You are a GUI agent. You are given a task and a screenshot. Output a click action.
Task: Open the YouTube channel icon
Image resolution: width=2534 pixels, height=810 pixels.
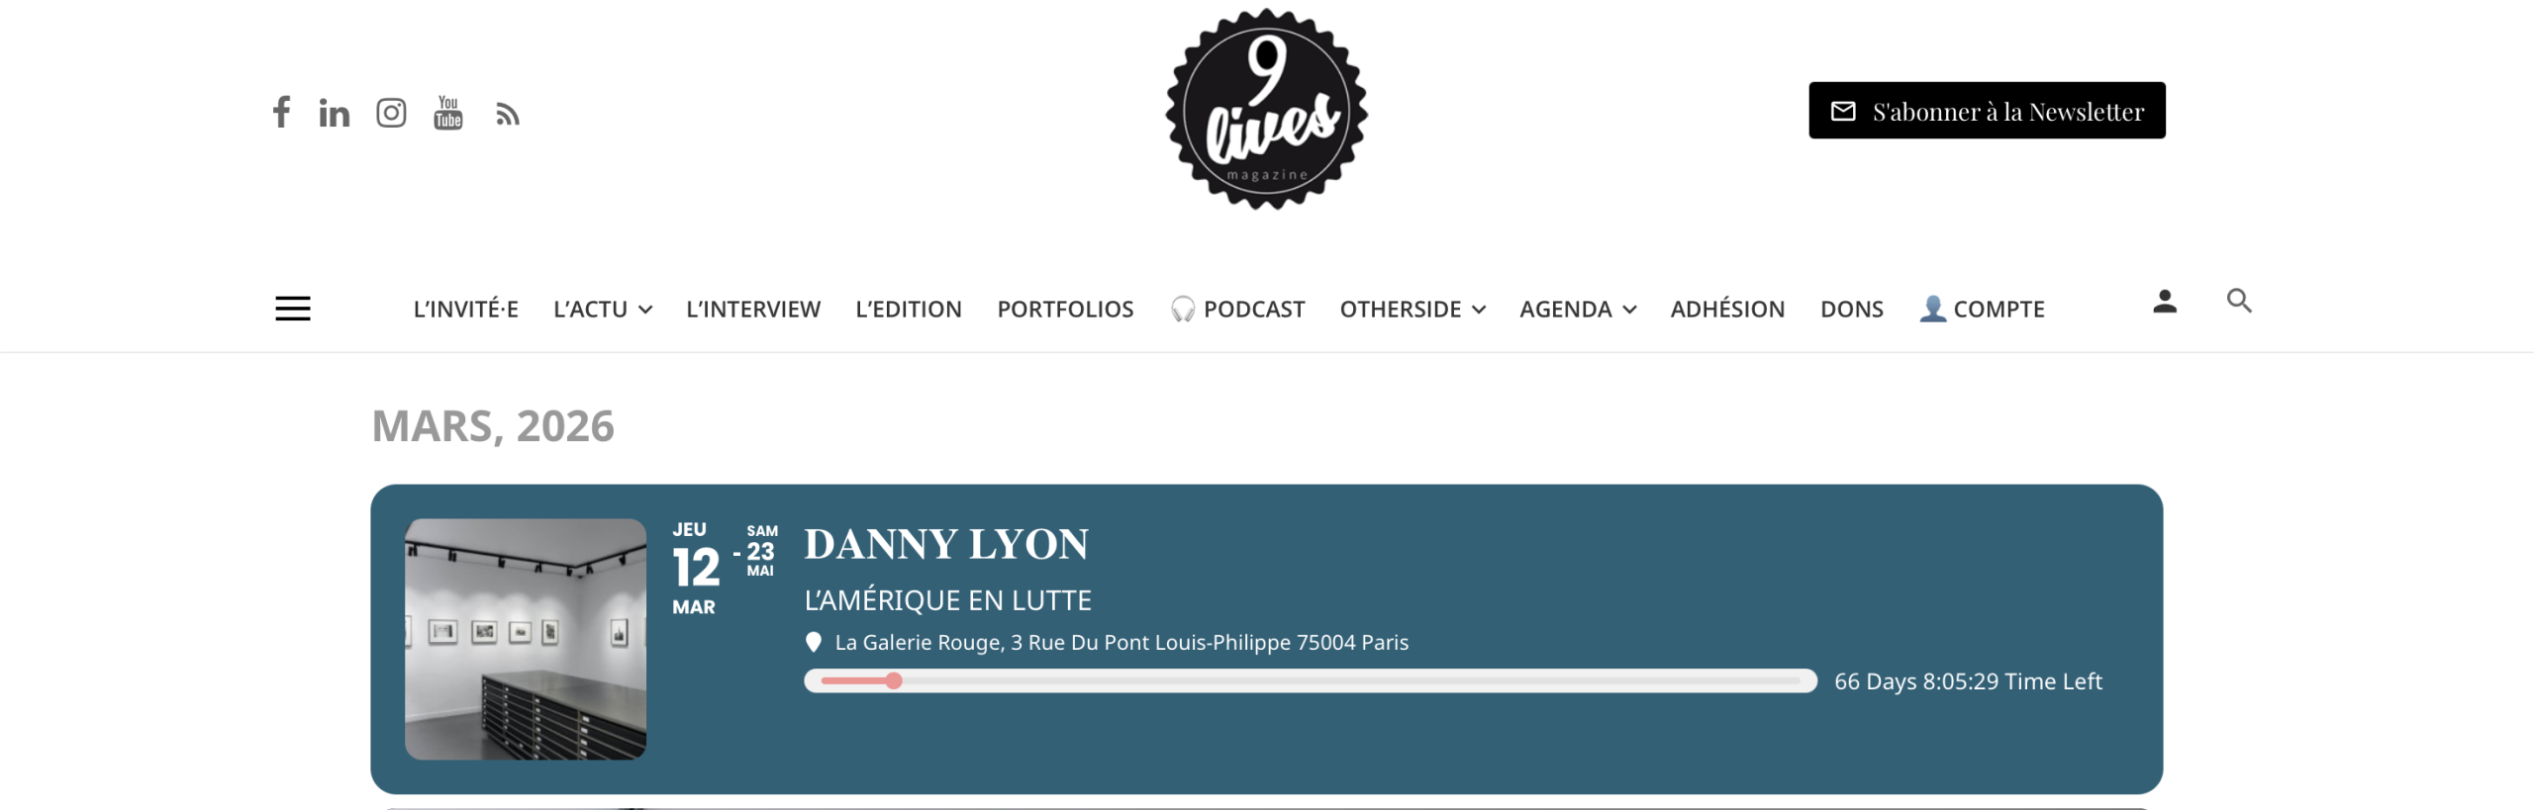coord(448,113)
